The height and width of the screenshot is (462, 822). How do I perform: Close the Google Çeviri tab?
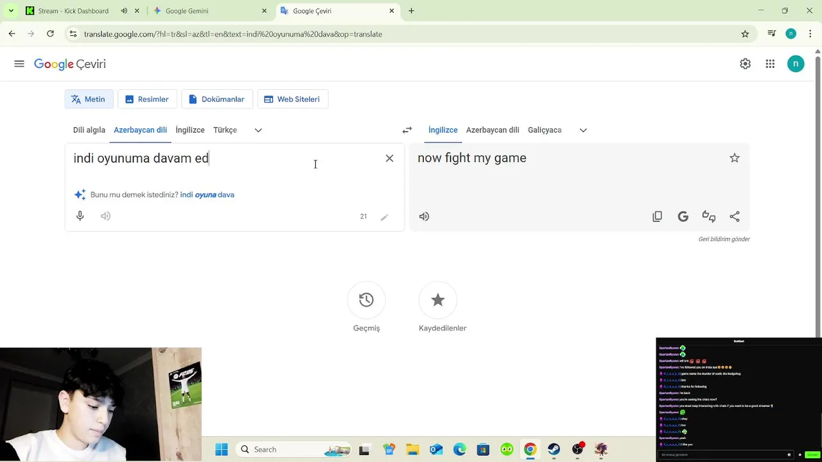pos(392,11)
